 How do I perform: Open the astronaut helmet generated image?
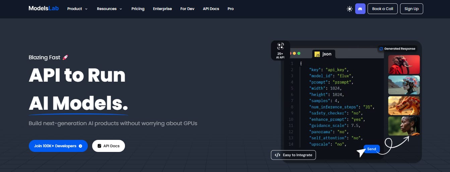(404, 85)
